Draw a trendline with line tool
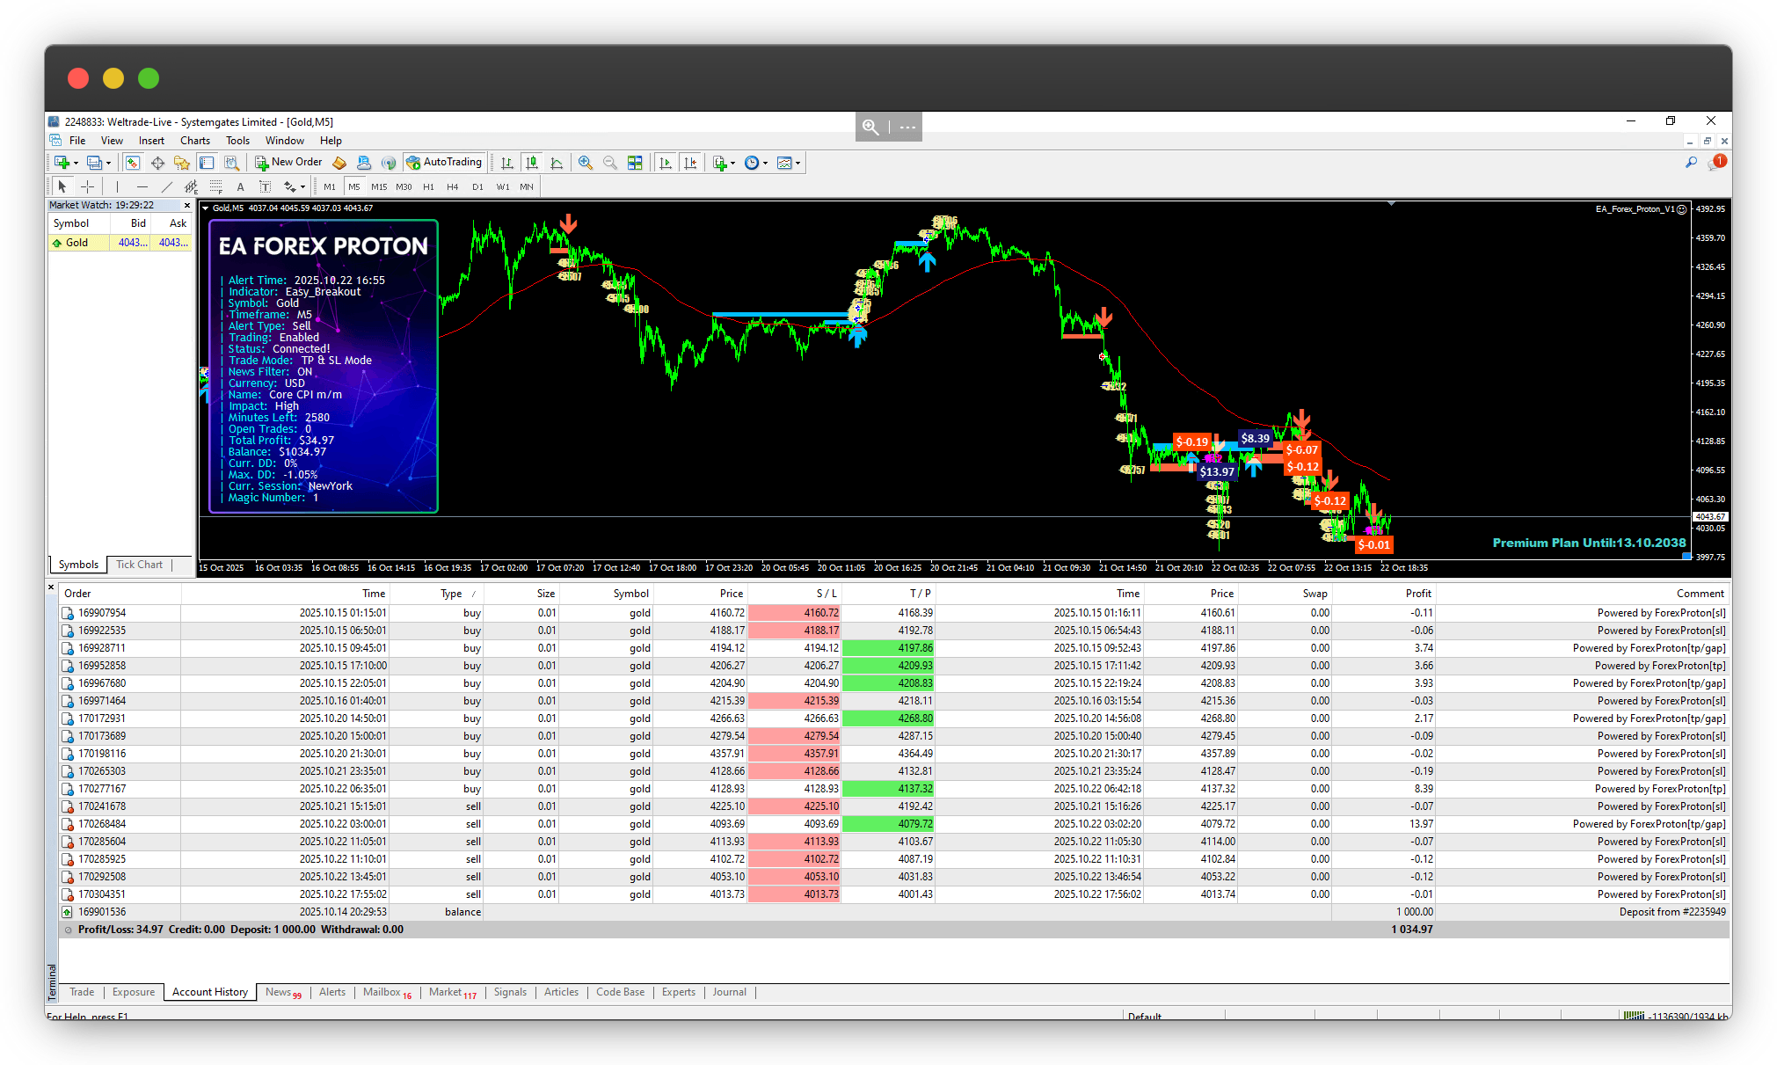The image size is (1777, 1065). pyautogui.click(x=166, y=186)
